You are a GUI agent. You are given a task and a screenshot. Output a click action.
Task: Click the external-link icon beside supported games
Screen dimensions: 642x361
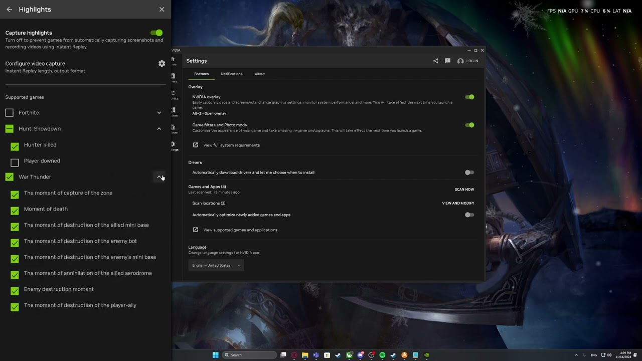click(196, 230)
